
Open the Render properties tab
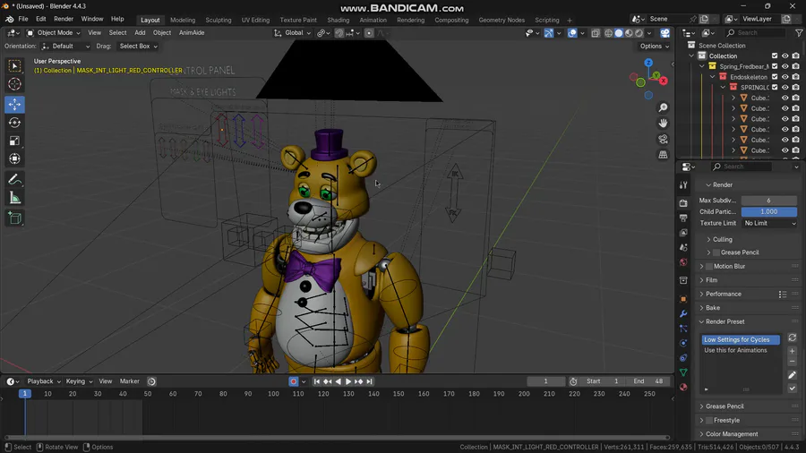(683, 203)
